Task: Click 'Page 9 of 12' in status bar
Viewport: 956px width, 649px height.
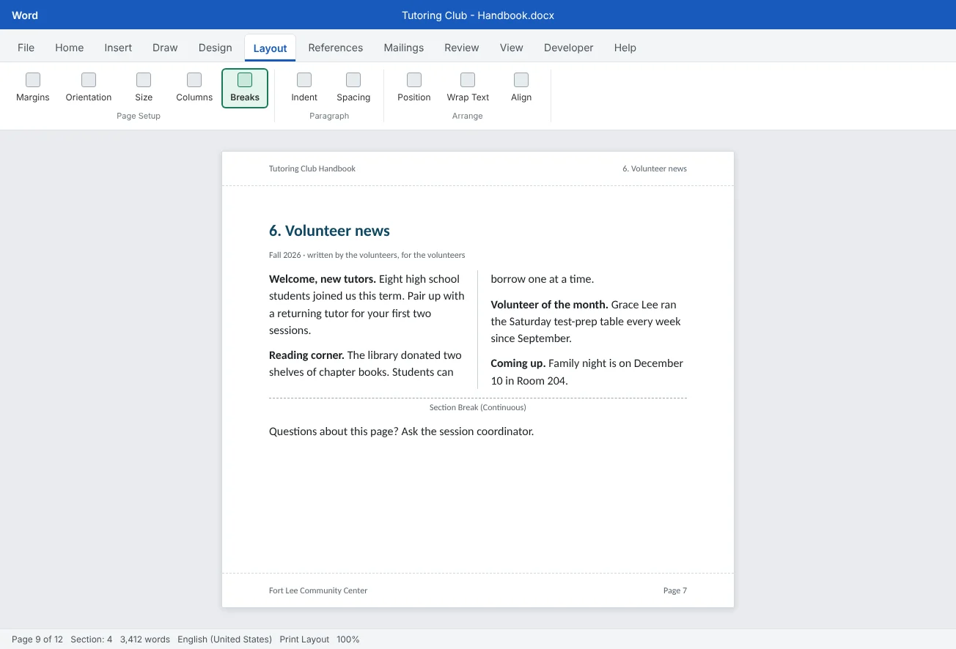Action: [x=37, y=639]
